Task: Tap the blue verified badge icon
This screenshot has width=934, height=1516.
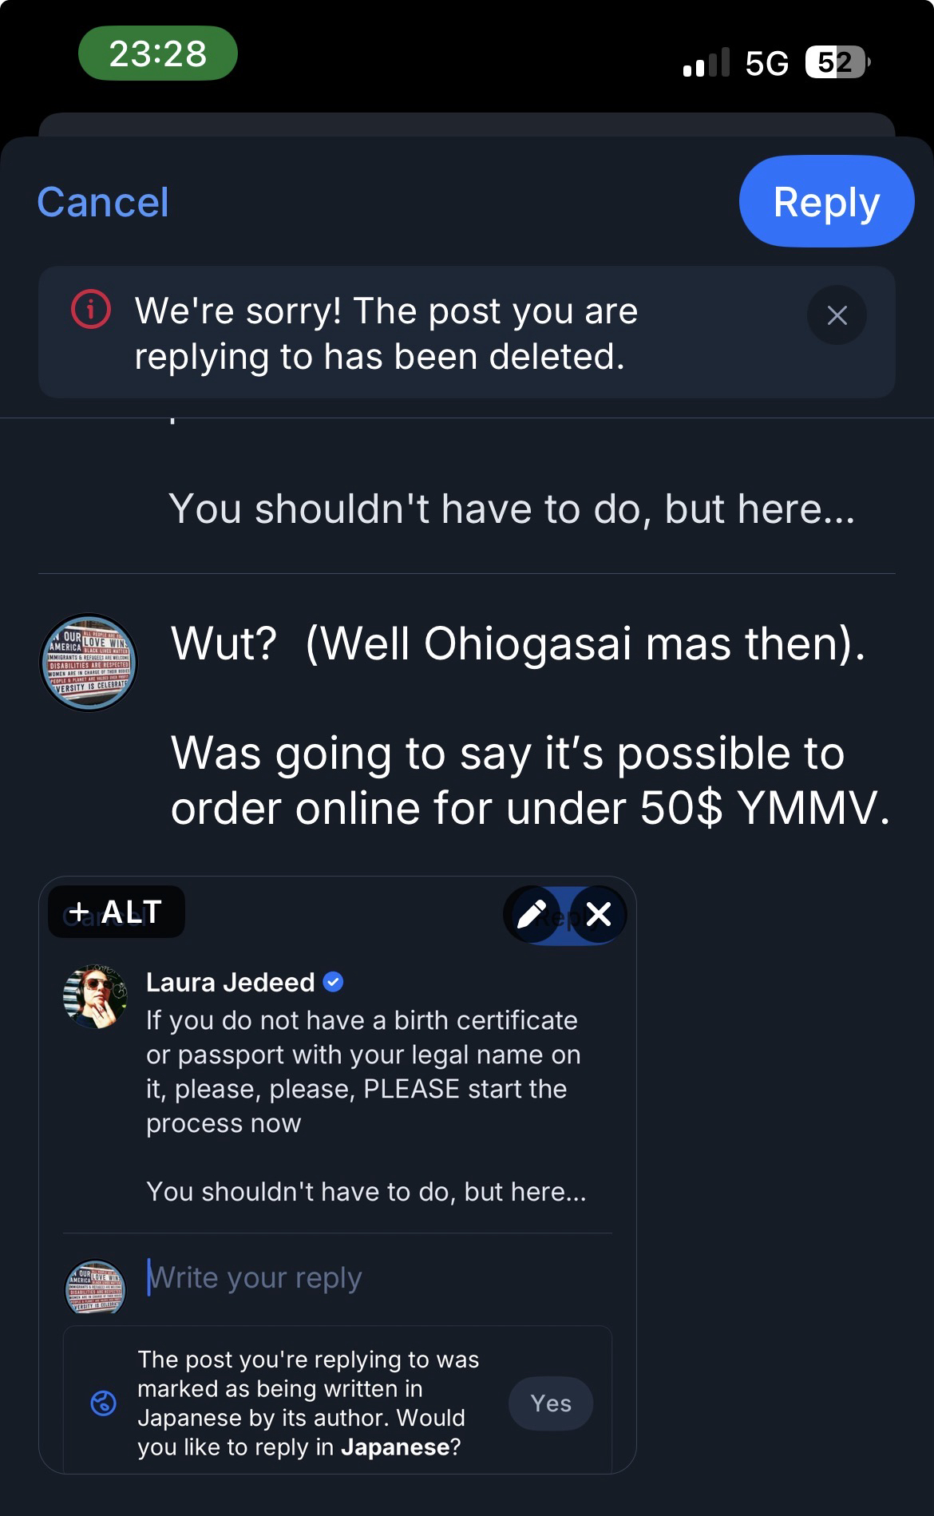Action: [x=333, y=982]
